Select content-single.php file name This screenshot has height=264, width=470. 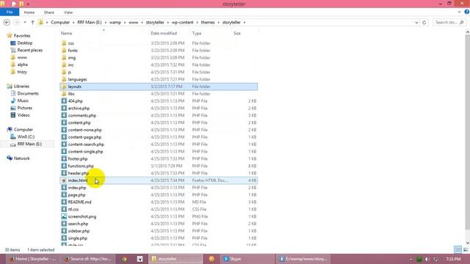pos(85,152)
